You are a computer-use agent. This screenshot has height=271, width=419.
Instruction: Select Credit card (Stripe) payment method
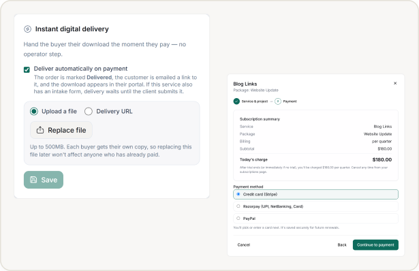click(x=315, y=194)
